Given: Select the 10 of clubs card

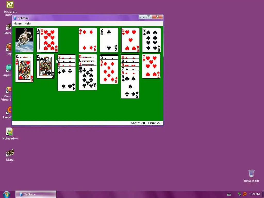Looking at the screenshot, I should coord(88,78).
